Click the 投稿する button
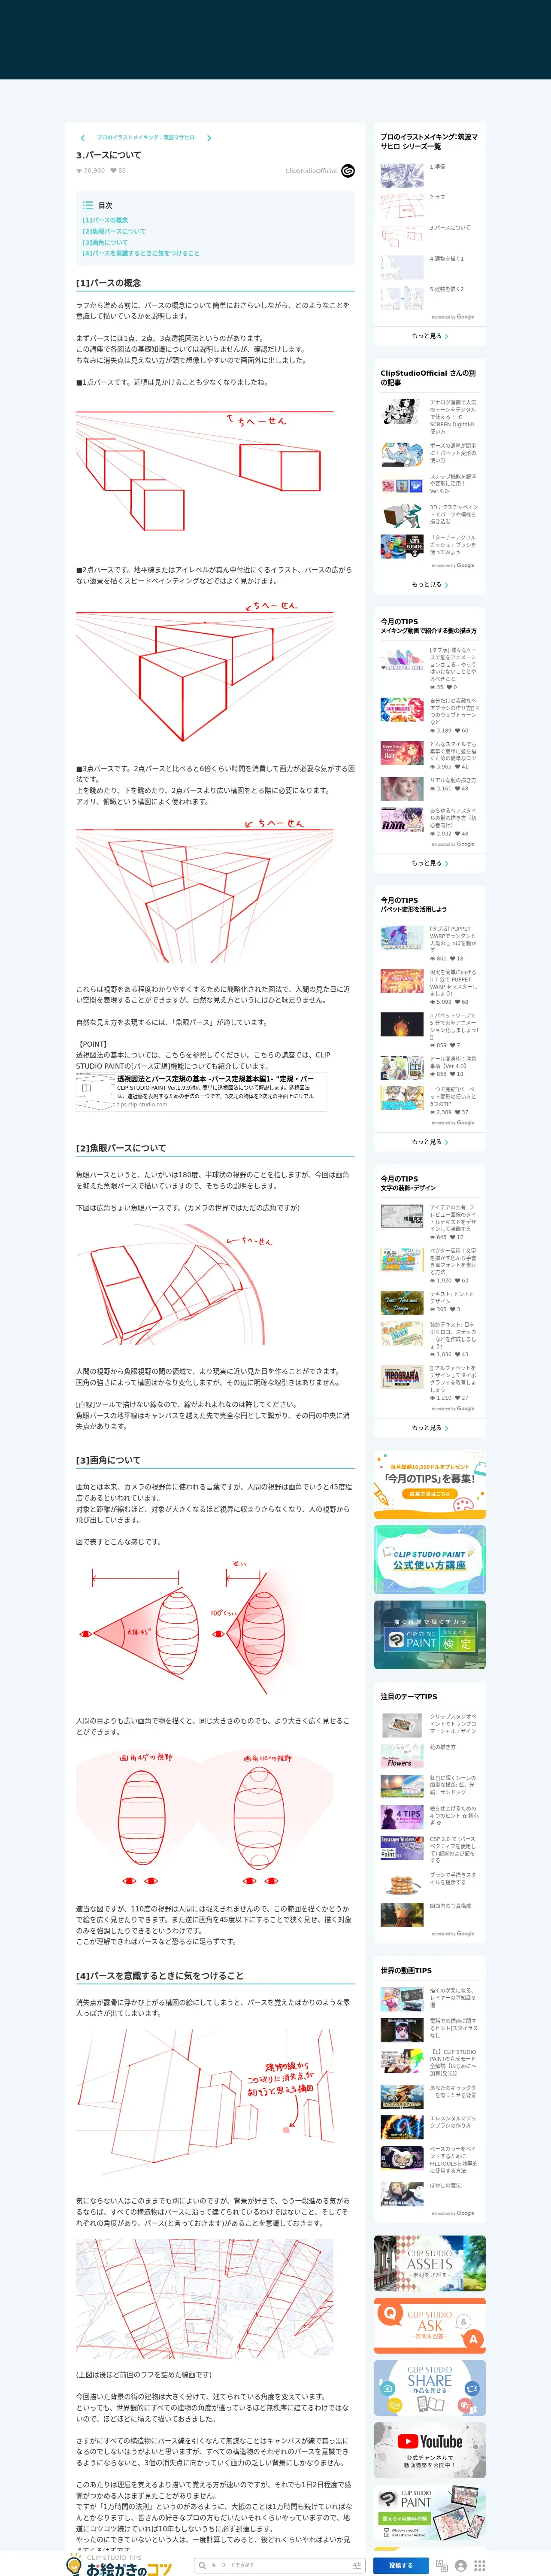This screenshot has width=551, height=2576. point(400,2565)
